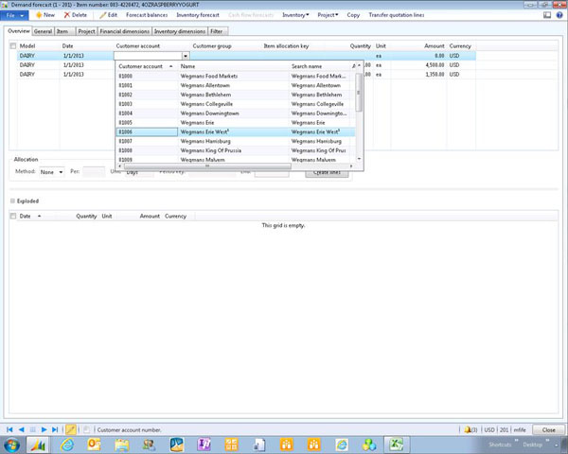Click the Copy toolbar button

tap(353, 15)
